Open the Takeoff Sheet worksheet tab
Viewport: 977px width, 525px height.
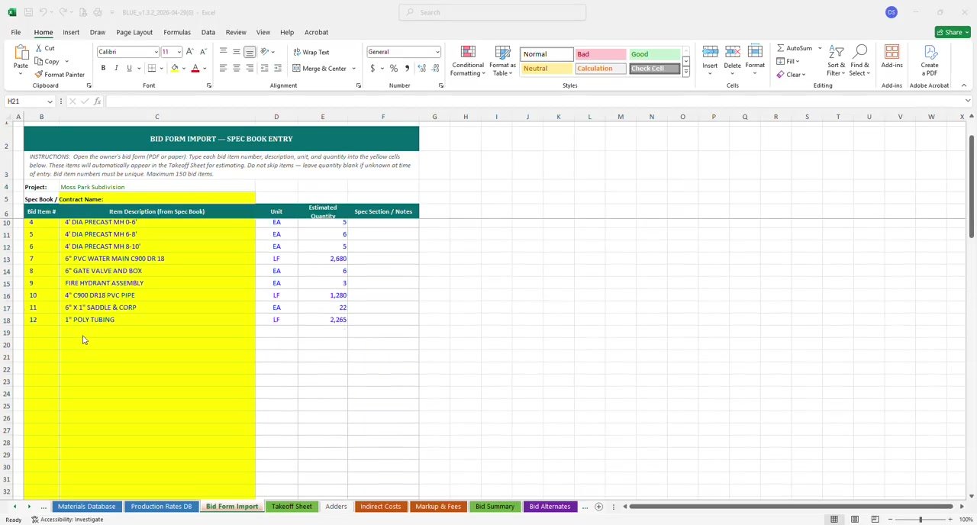(x=292, y=507)
